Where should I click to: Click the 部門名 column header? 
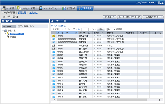116,33
